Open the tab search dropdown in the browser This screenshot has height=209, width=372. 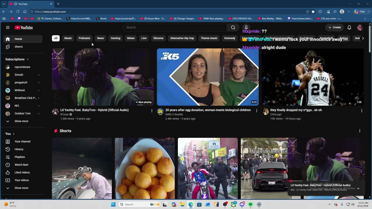4,4
